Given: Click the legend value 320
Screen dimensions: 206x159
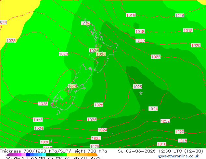Looking at the screenshot, I should [99, 158].
